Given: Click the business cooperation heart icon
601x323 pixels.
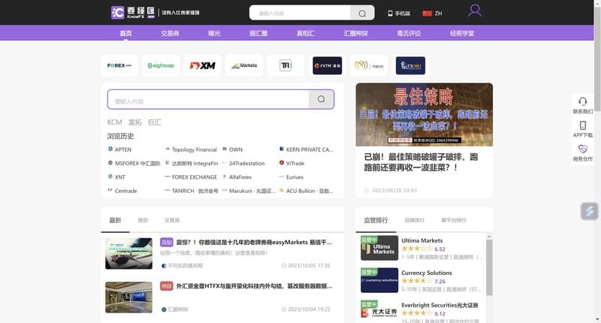Looking at the screenshot, I should tap(583, 149).
